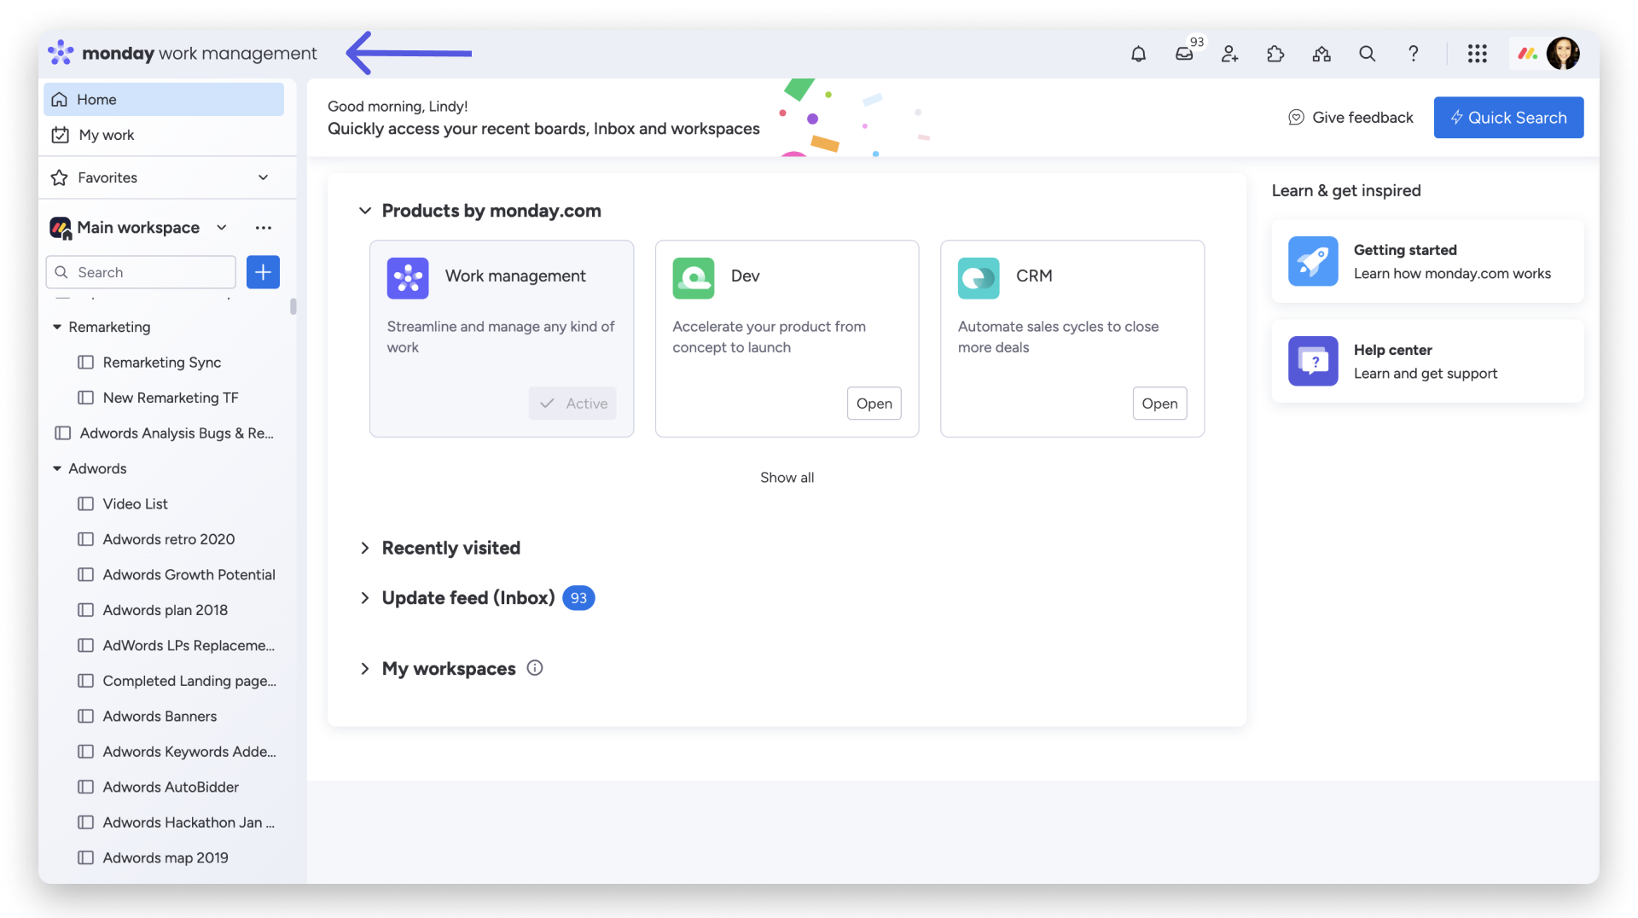Click the My workspaces info icon

(x=535, y=668)
